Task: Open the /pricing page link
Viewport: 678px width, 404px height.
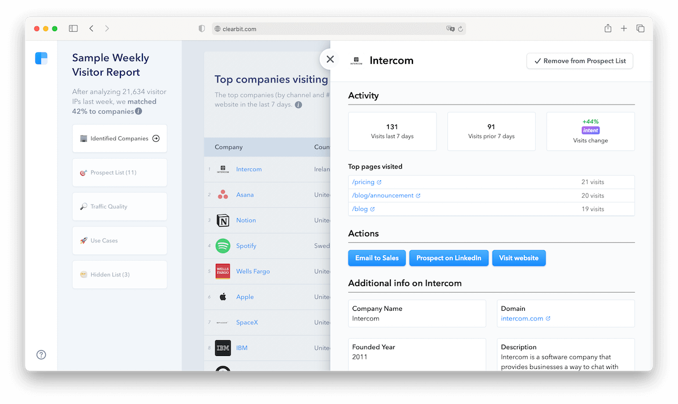Action: [363, 183]
